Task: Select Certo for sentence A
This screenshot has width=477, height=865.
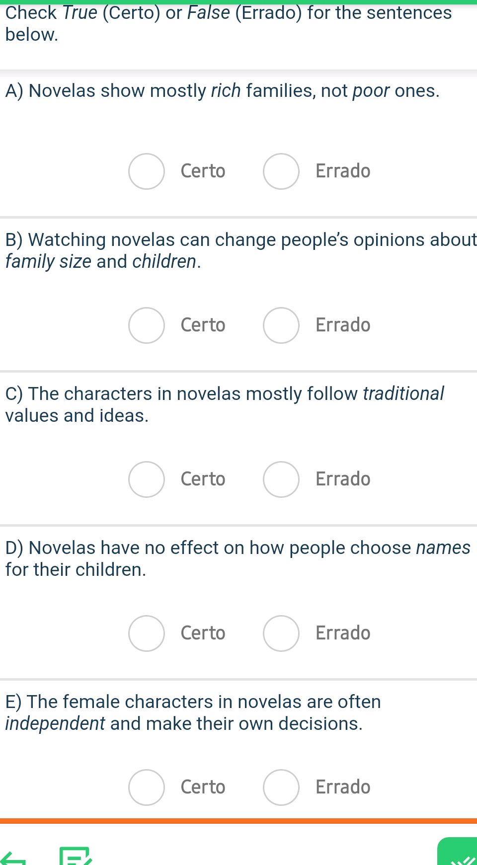Action: [146, 171]
